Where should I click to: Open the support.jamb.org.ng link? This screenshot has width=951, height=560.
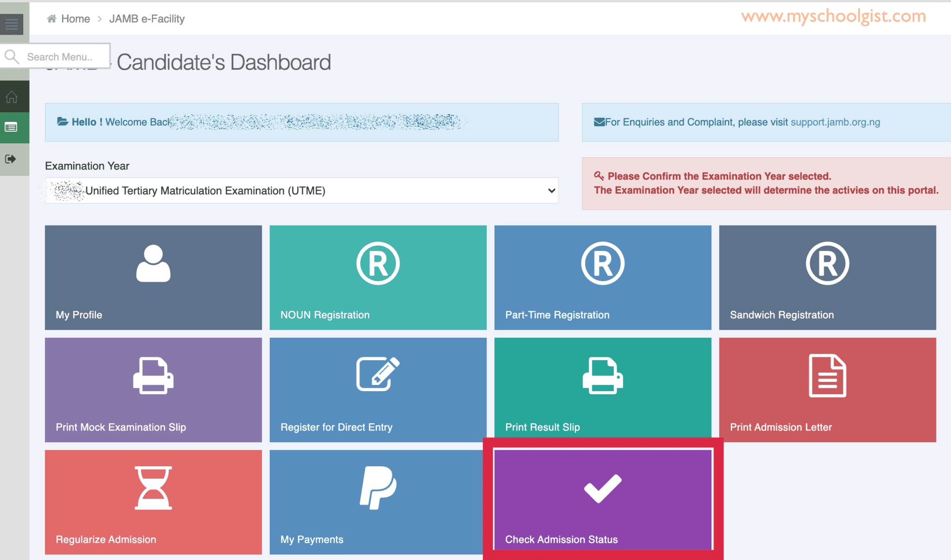click(x=835, y=122)
